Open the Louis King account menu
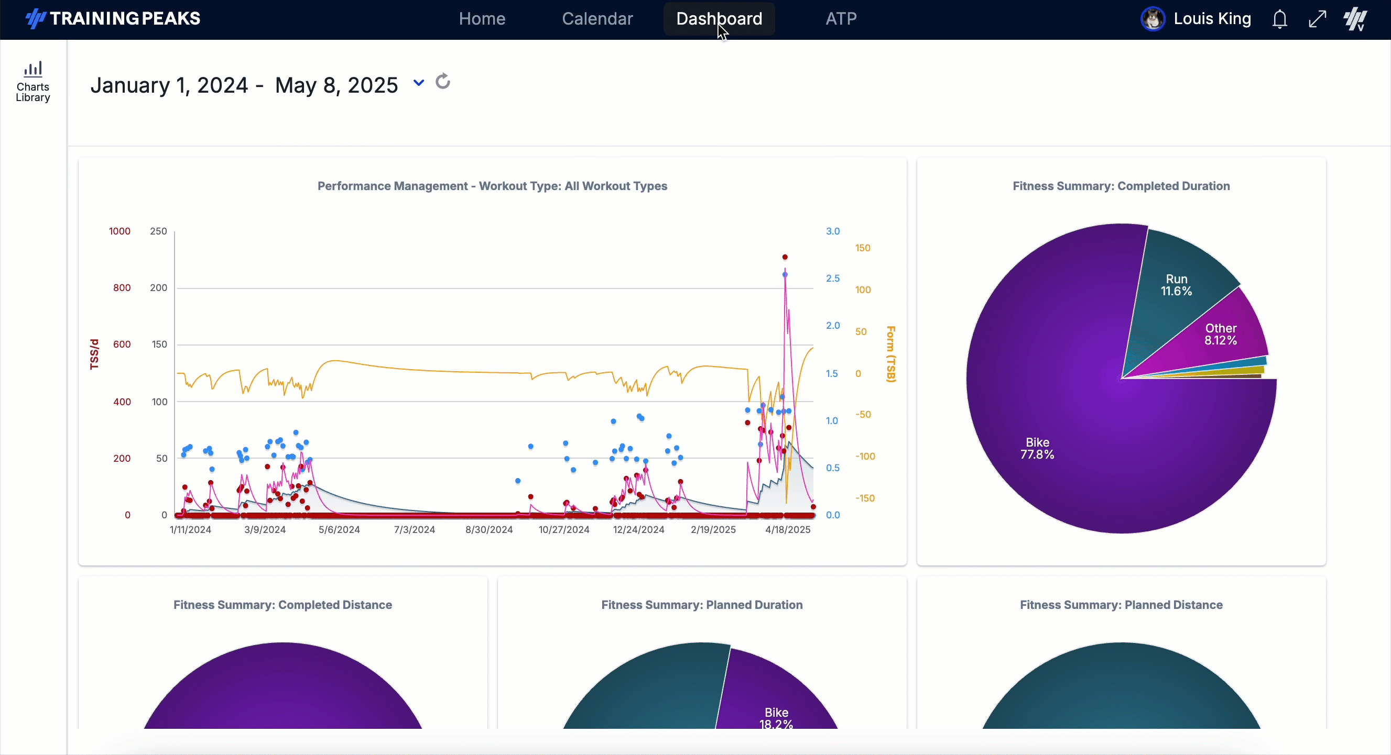This screenshot has height=755, width=1391. click(x=1212, y=19)
